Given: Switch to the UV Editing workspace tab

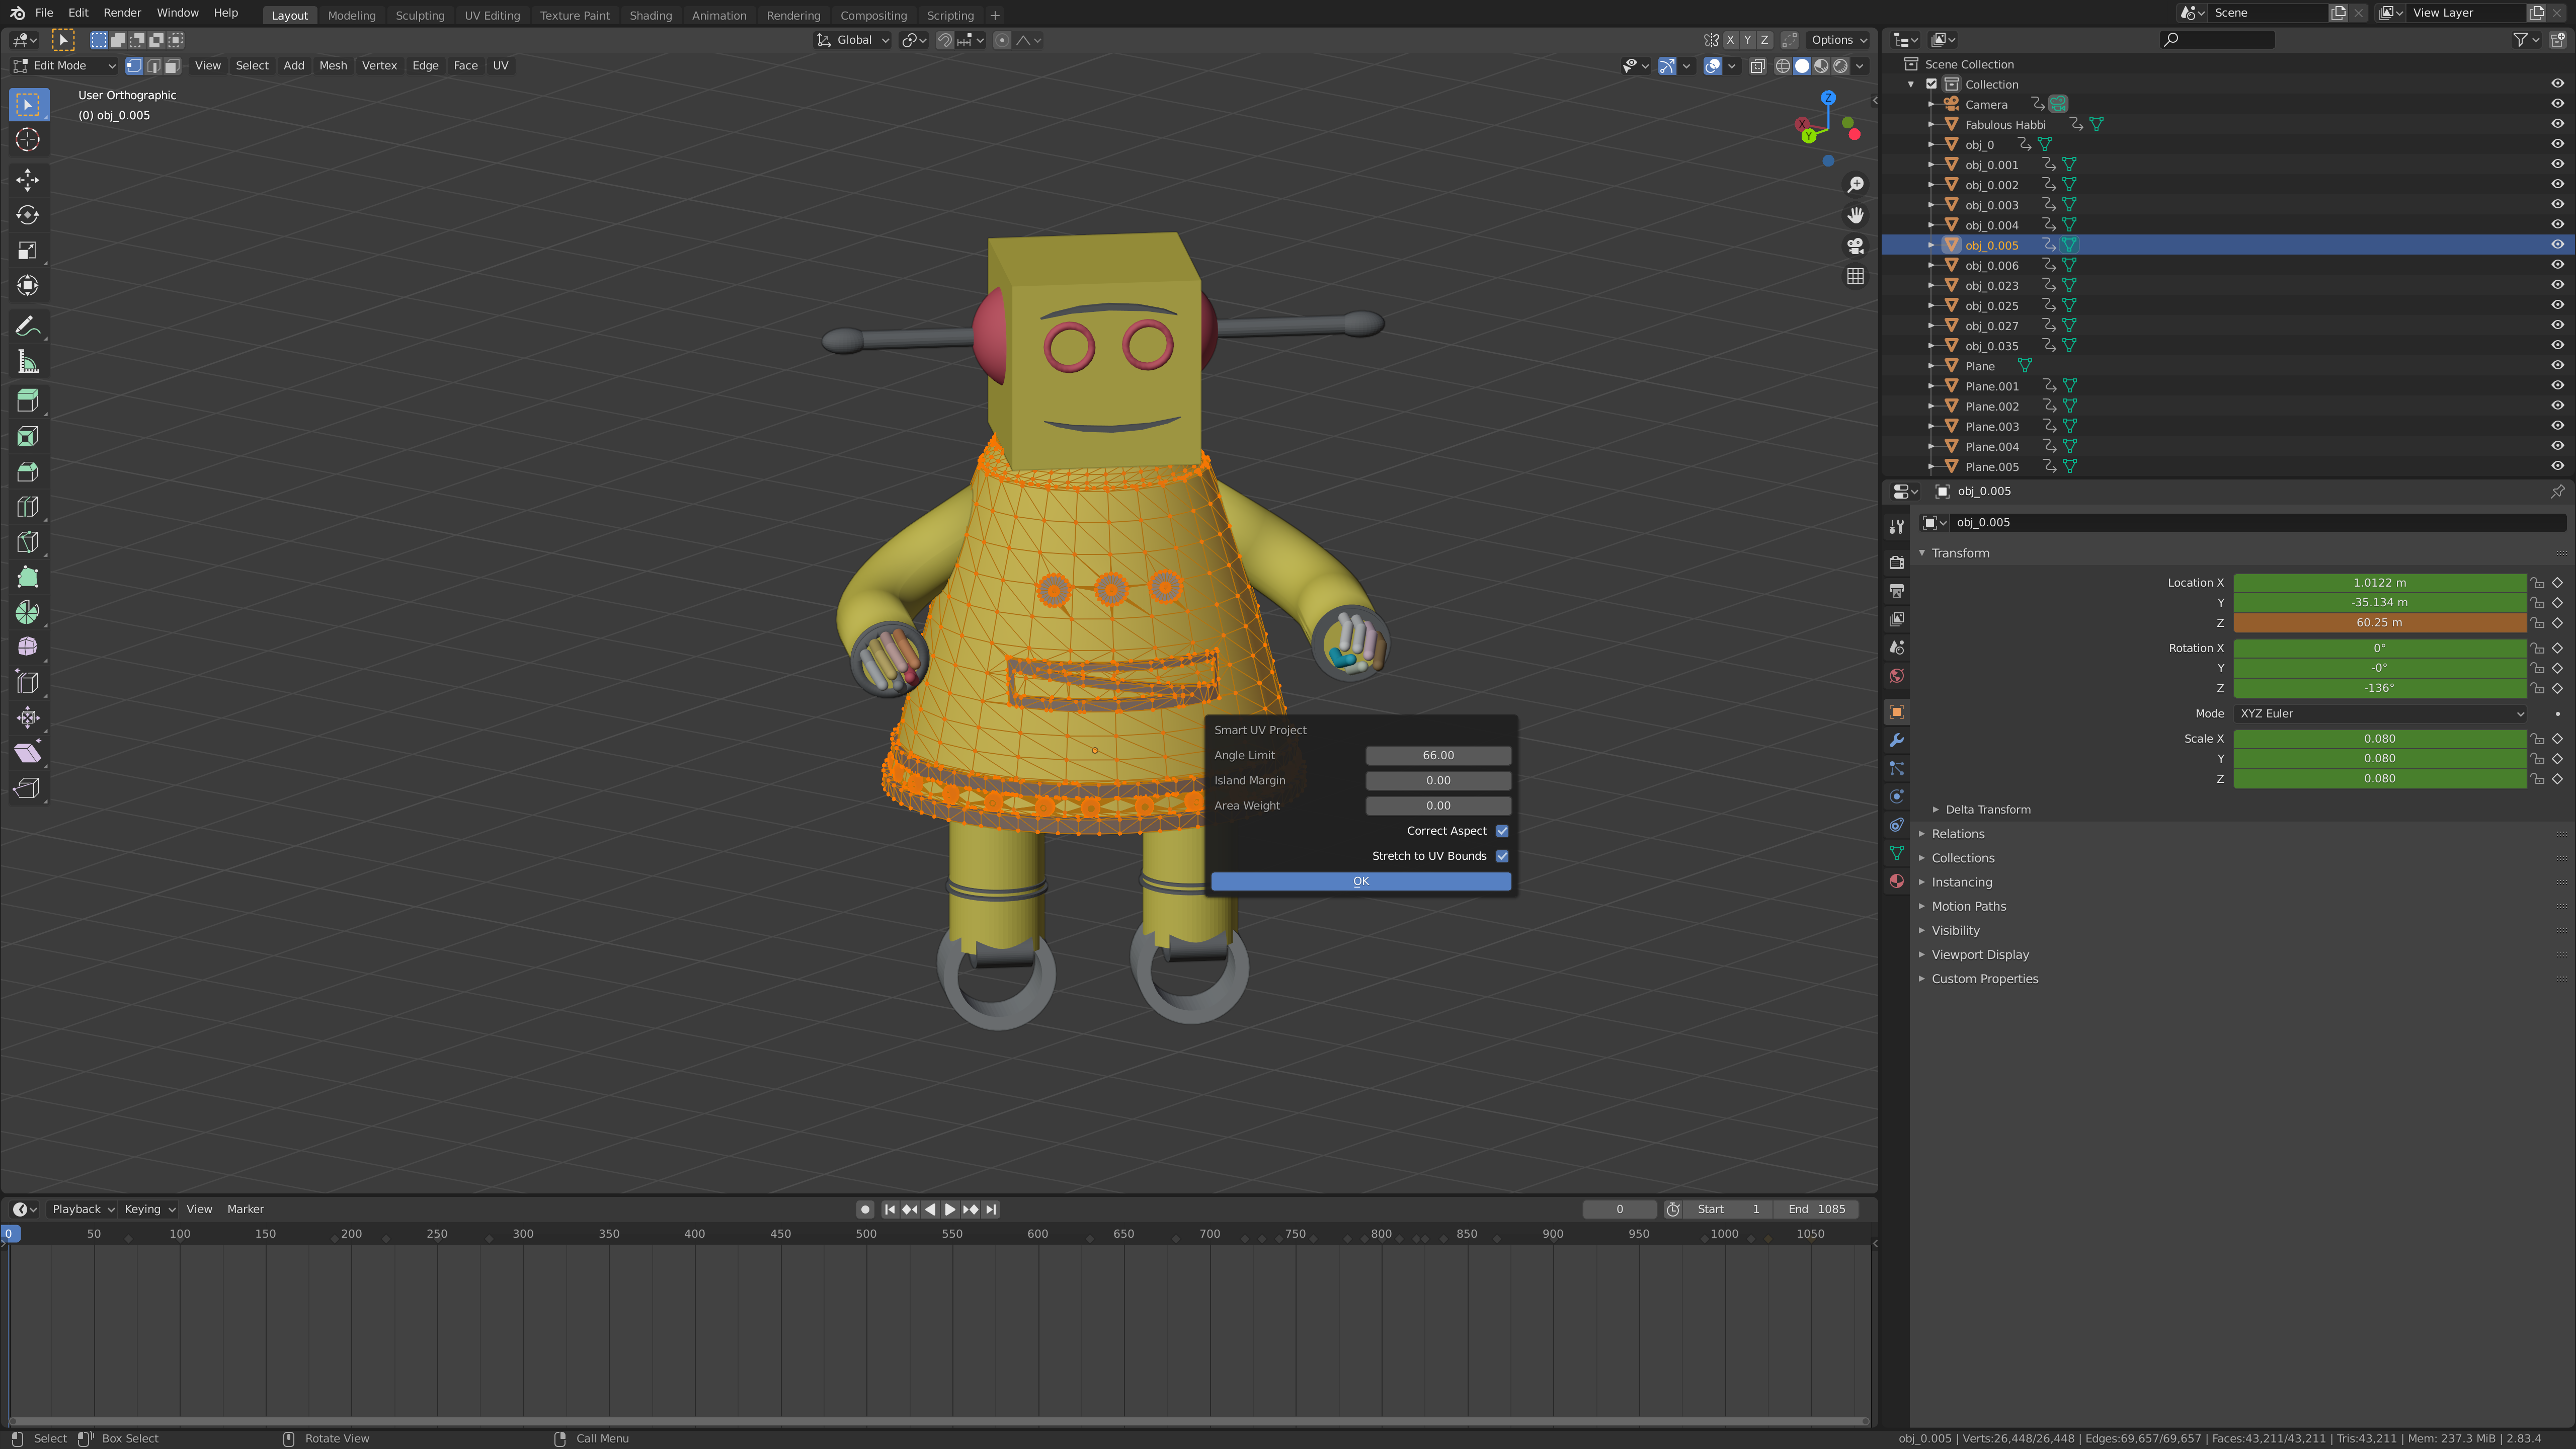Looking at the screenshot, I should [492, 15].
